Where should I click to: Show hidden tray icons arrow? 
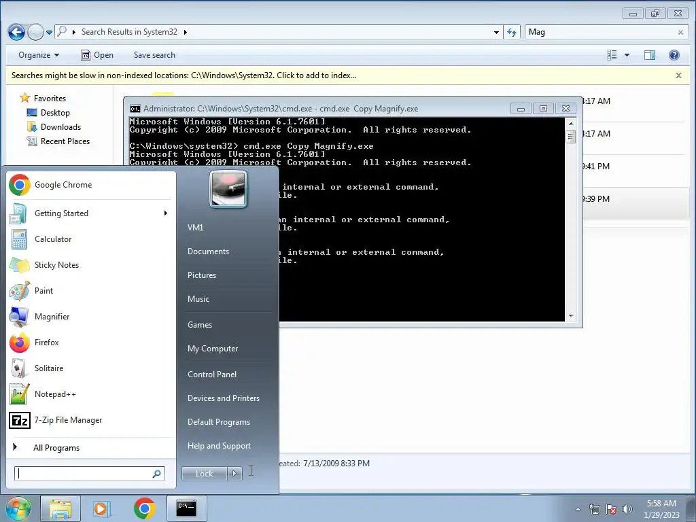click(x=578, y=509)
